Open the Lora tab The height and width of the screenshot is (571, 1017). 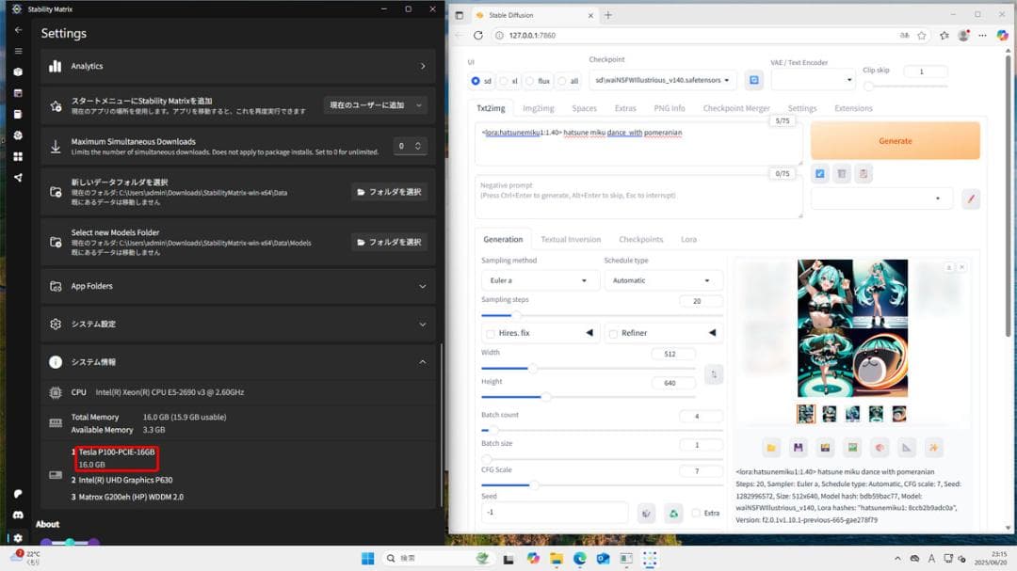point(688,239)
